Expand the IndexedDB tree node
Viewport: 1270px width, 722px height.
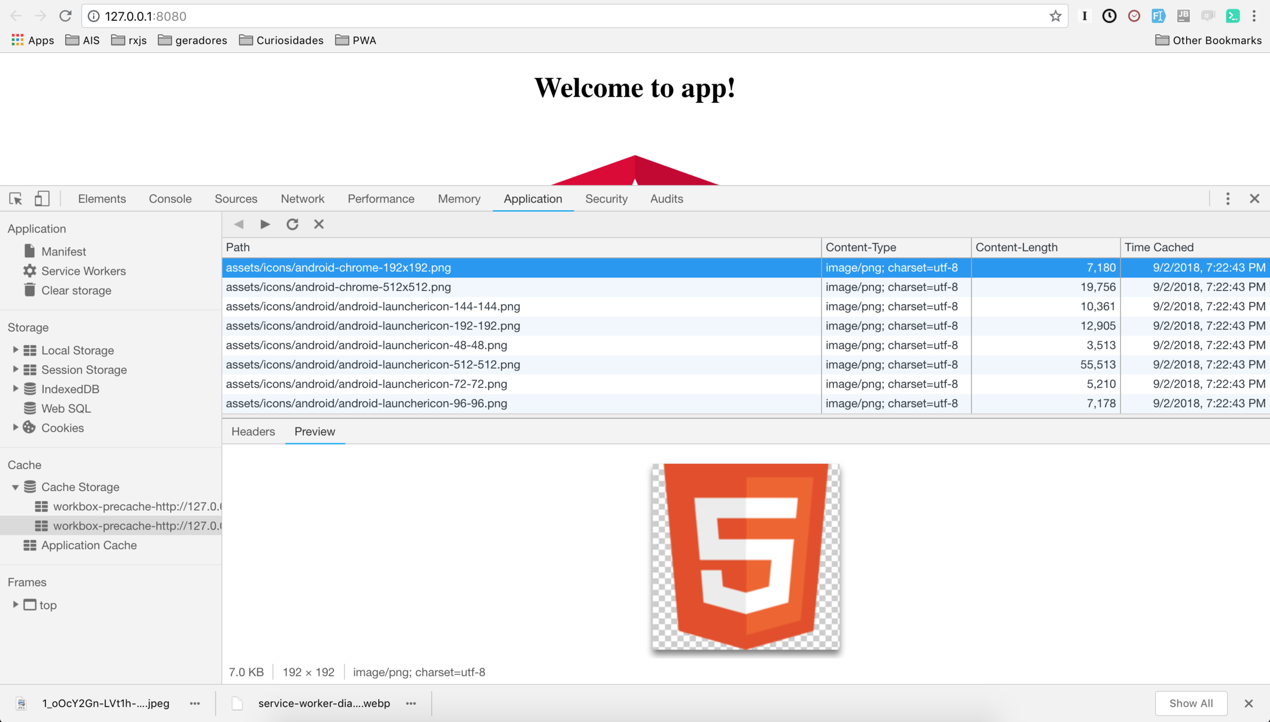click(x=16, y=389)
